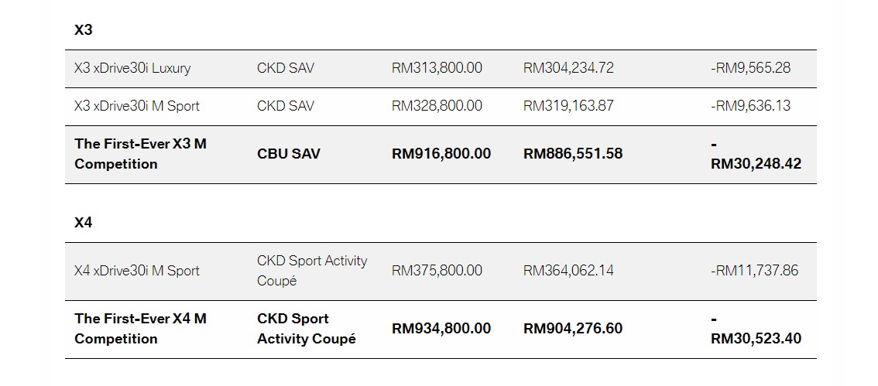Click the RM313,800.00 price

(x=437, y=68)
